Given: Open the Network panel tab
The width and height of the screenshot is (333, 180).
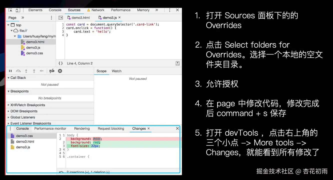Looking at the screenshot, I should pyautogui.click(x=96, y=10).
